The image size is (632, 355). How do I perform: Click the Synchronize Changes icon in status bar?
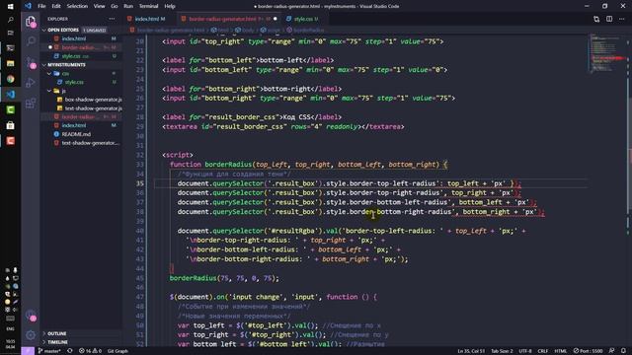(70, 351)
